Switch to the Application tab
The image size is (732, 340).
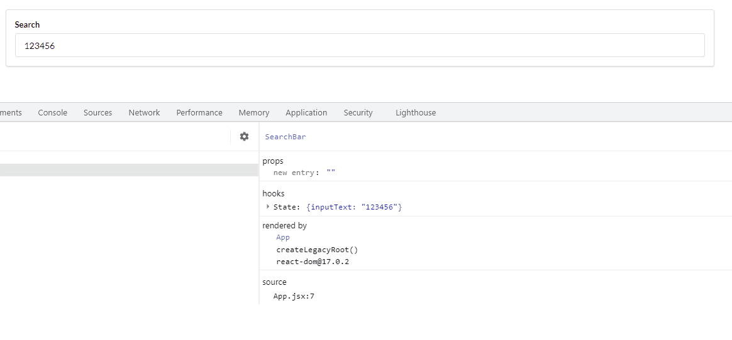306,112
